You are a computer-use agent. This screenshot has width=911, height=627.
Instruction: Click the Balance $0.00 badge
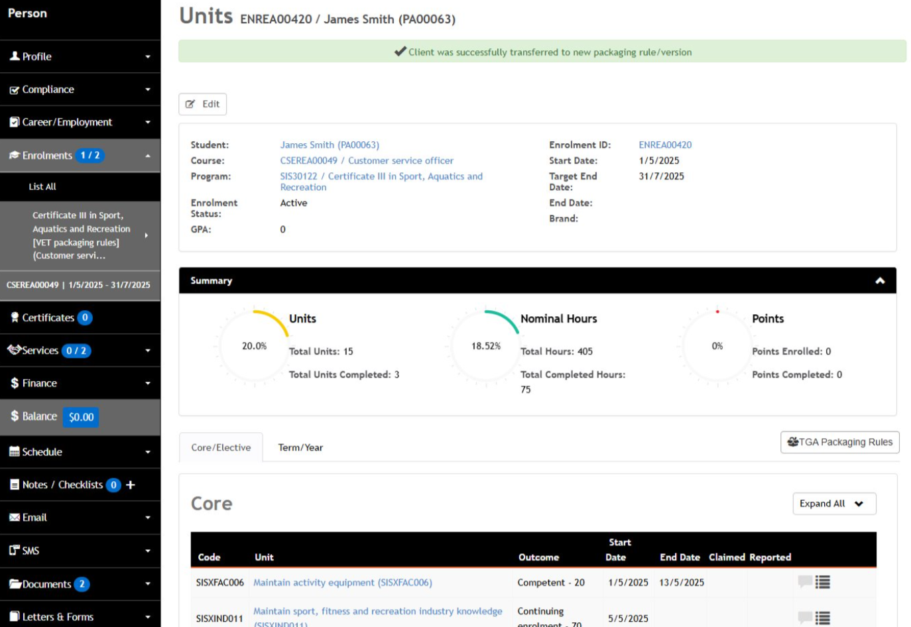click(81, 417)
